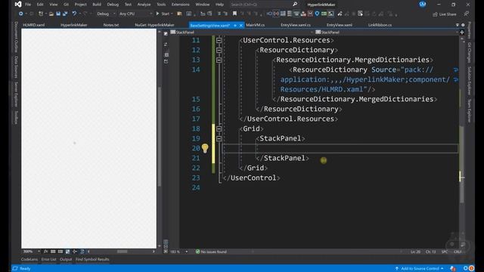
Task: Click the fx effects icon in designer bar
Action: (x=45, y=252)
